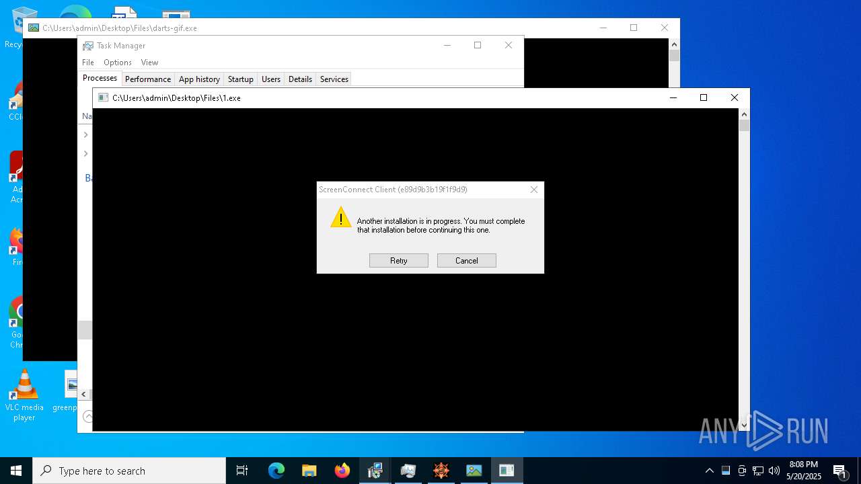The image size is (861, 484).
Task: Click Task Manager's horizontal scrollbar left arrow
Action: point(84,395)
